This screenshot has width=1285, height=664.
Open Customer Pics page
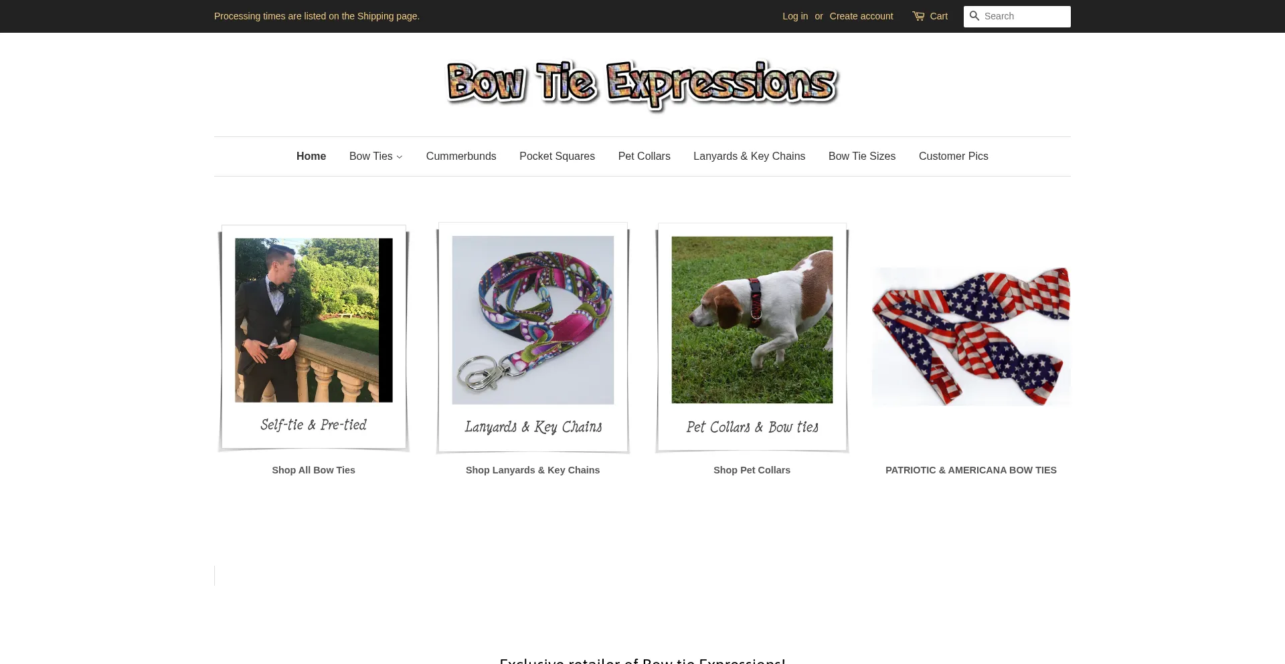pyautogui.click(x=953, y=156)
